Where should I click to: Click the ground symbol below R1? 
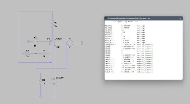coord(41,96)
